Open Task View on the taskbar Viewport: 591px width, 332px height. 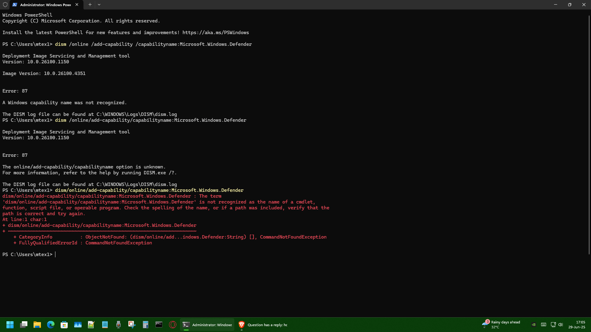pos(24,325)
